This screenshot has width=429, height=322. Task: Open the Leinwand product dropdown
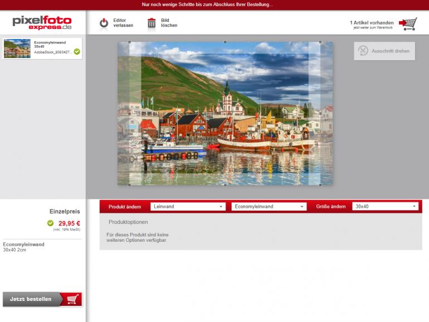[x=188, y=207]
